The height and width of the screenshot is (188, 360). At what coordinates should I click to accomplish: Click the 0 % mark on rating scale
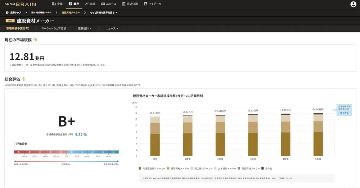click(66, 156)
